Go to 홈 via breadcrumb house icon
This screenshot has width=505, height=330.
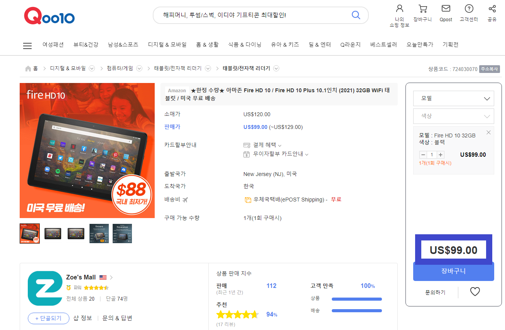coord(28,68)
